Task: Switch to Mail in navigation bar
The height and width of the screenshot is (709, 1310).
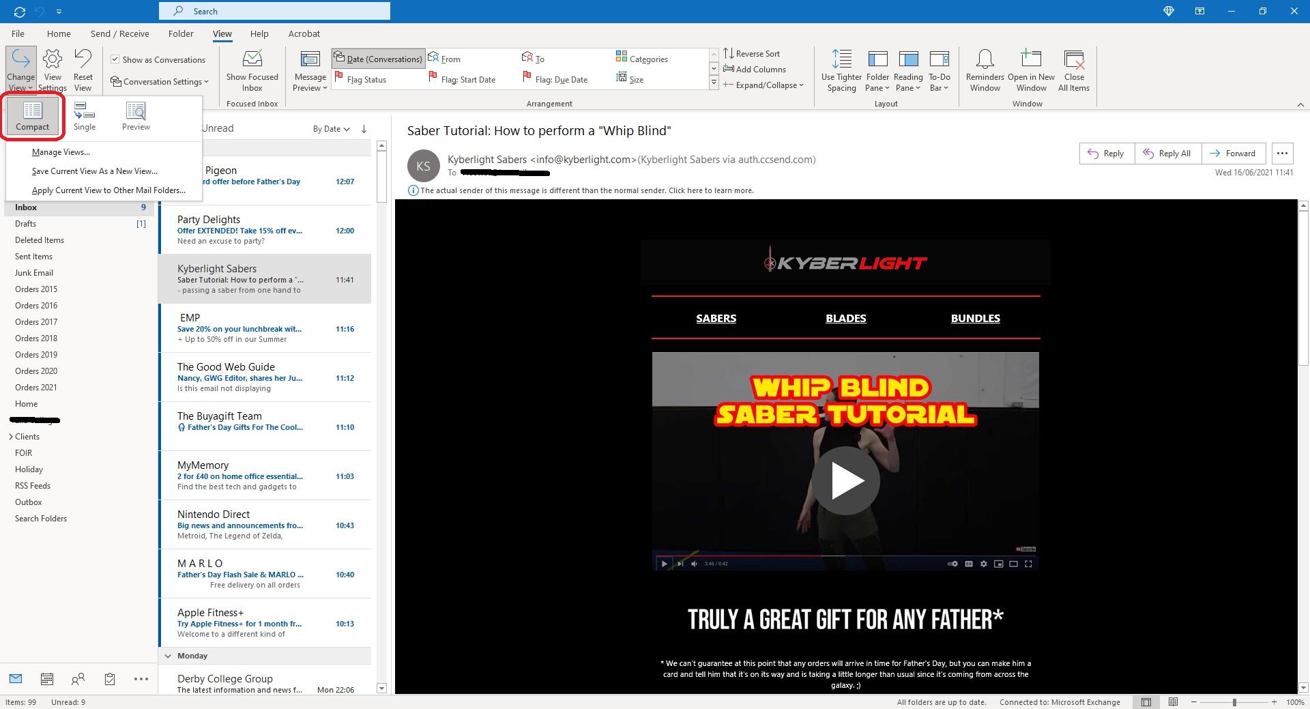Action: (16, 679)
